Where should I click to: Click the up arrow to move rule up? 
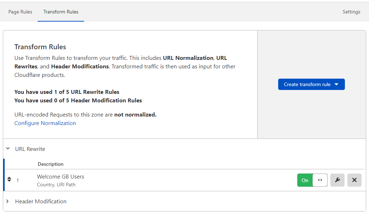[9, 178]
